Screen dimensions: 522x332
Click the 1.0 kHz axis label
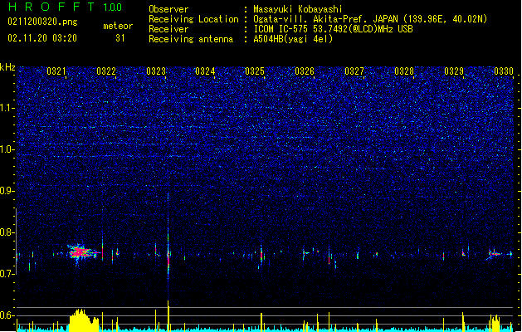[x=7, y=149]
